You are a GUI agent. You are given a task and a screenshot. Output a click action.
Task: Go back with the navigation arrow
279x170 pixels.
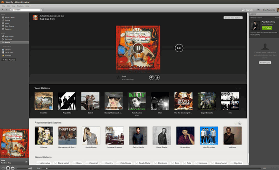(3, 10)
